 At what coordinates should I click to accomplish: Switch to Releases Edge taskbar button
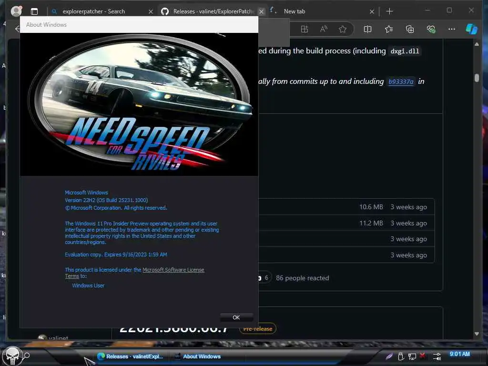coord(131,356)
